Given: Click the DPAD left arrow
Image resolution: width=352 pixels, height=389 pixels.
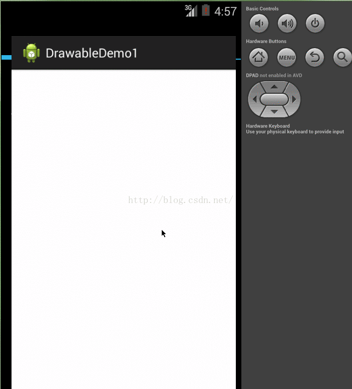Looking at the screenshot, I should (254, 99).
